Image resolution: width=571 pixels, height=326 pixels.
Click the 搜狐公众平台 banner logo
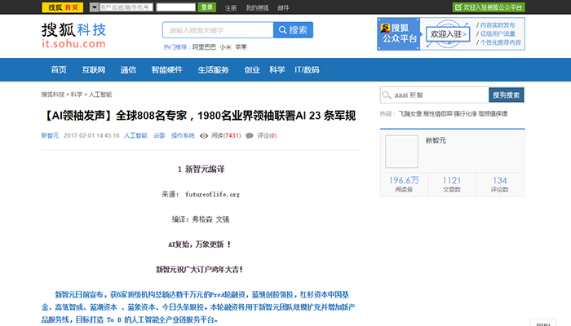tap(398, 35)
